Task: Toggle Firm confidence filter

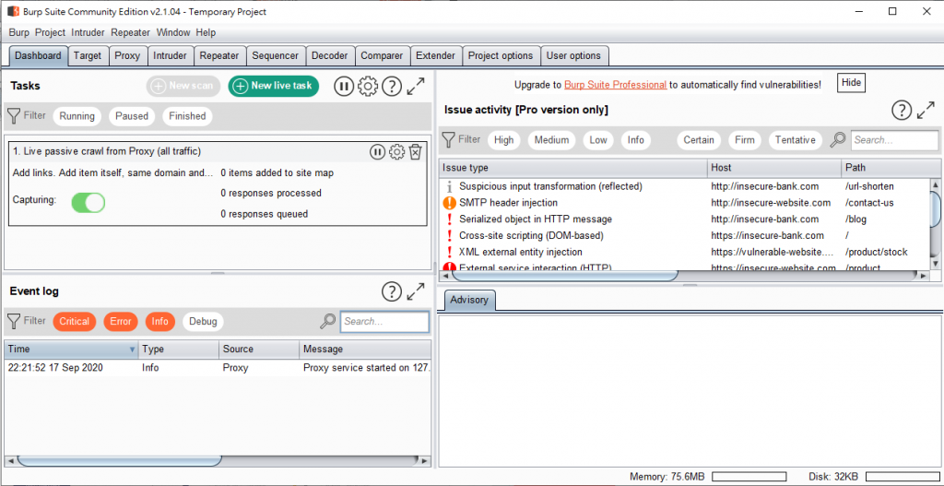Action: (745, 140)
